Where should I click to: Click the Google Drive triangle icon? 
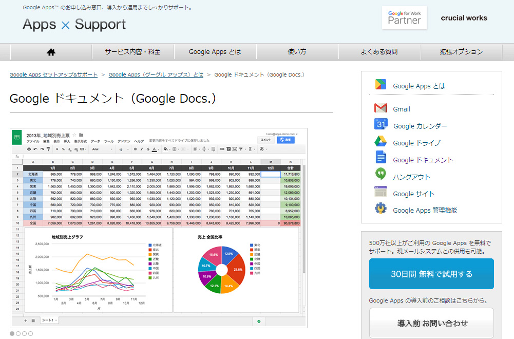pyautogui.click(x=380, y=142)
